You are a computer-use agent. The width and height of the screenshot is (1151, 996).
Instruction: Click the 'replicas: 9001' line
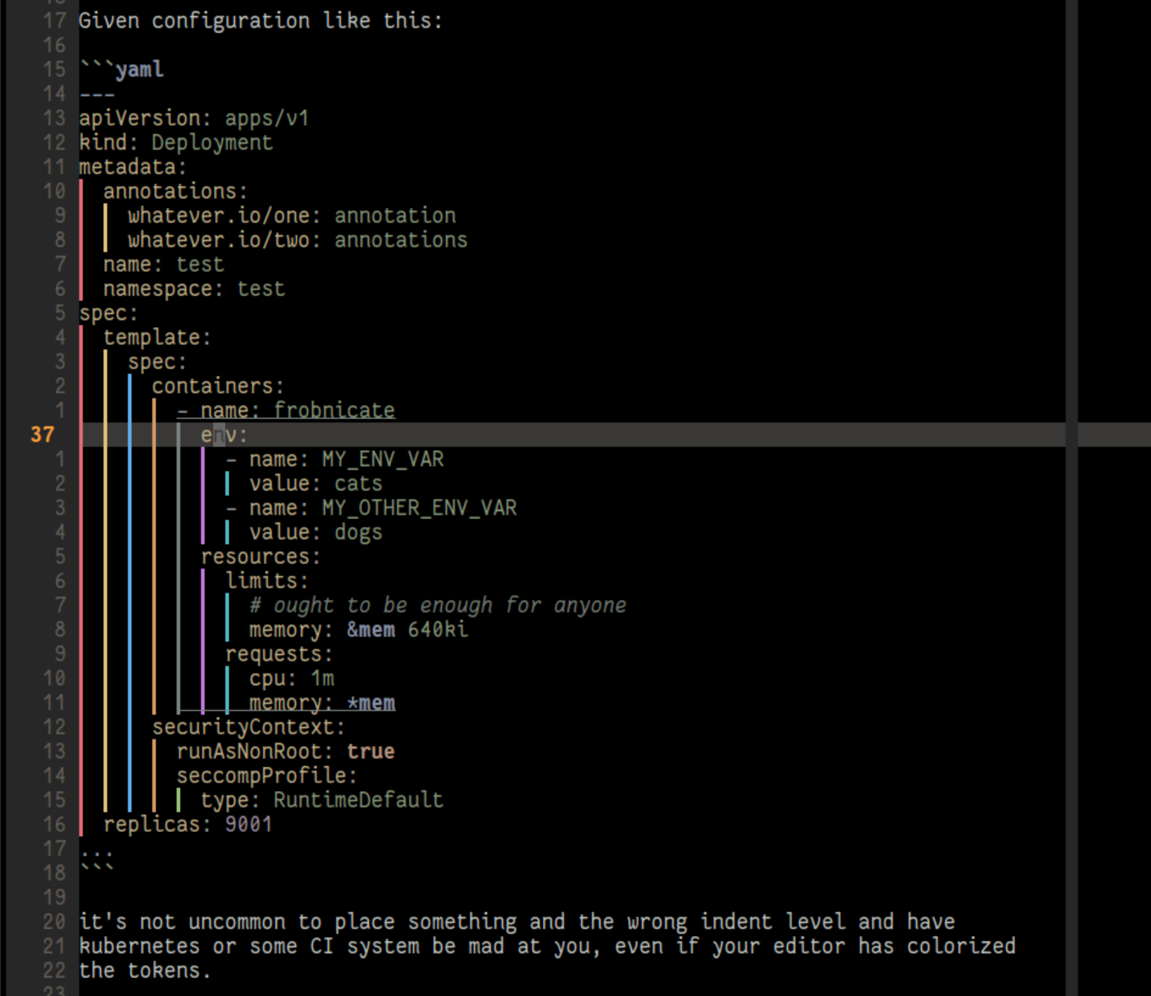point(188,824)
